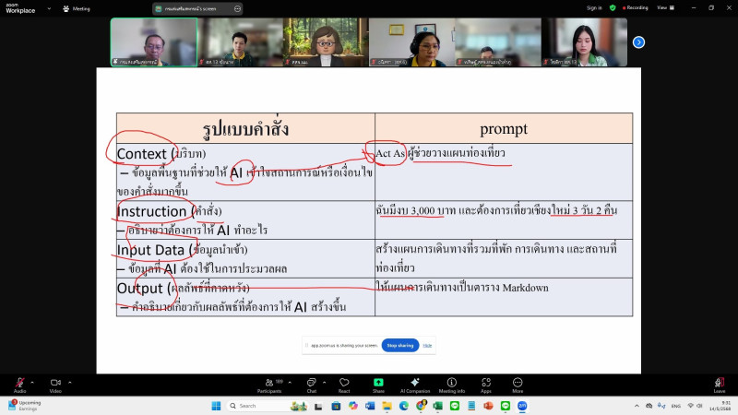Click the Leave meeting button

(x=719, y=383)
